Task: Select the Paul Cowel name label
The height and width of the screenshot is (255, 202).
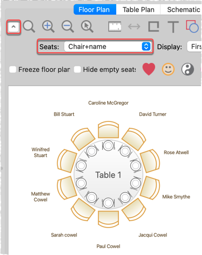Action: 108,246
